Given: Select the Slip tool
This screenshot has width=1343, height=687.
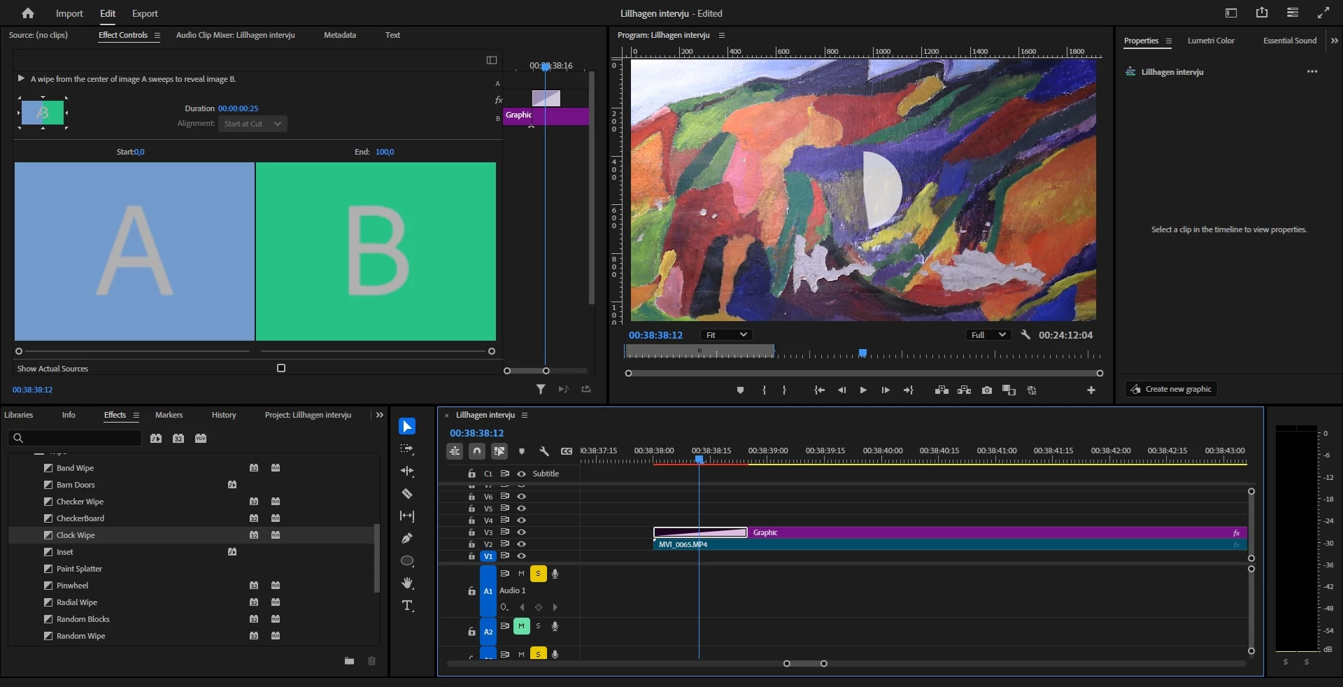Looking at the screenshot, I should pos(407,516).
